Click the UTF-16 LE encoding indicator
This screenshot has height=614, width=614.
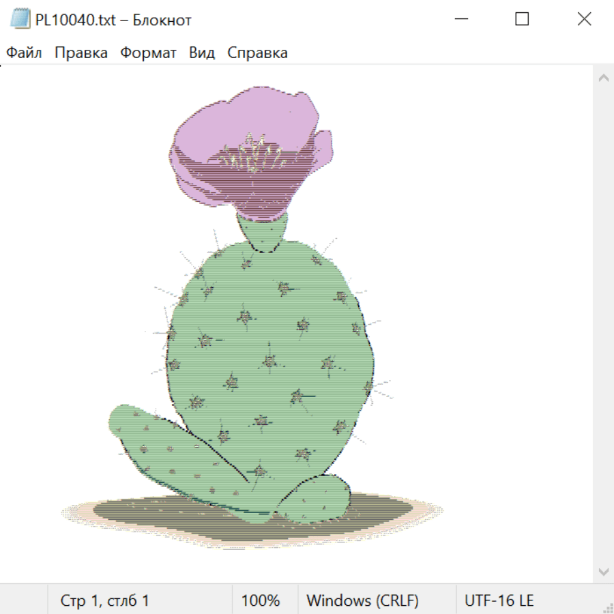(499, 600)
